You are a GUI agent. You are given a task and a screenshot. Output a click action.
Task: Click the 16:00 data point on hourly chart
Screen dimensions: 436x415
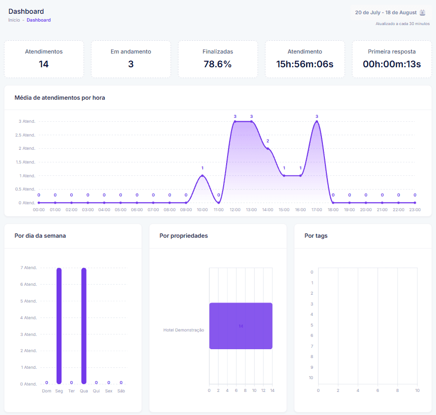coord(301,175)
